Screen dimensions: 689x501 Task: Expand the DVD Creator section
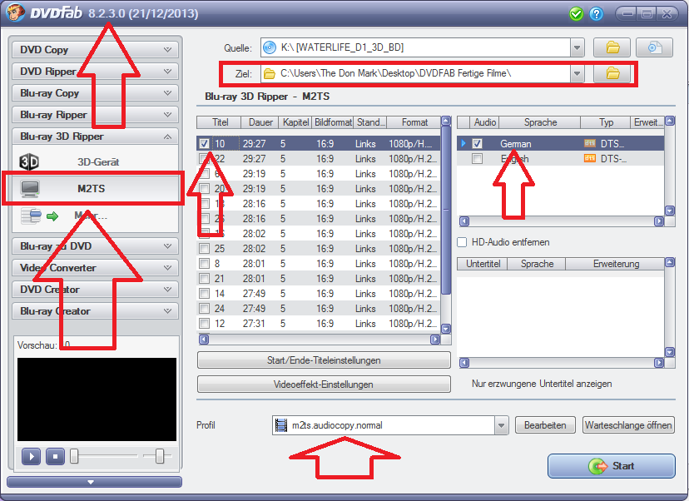(x=96, y=289)
